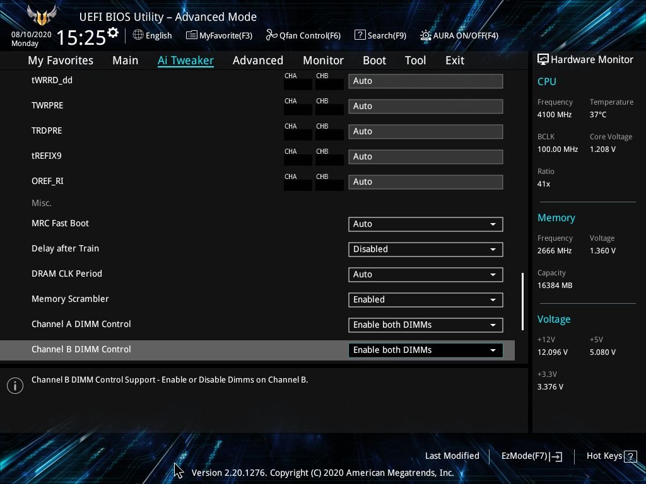Viewport: 646px width, 484px height.
Task: Click the MyFavorite list icon
Action: [192, 35]
